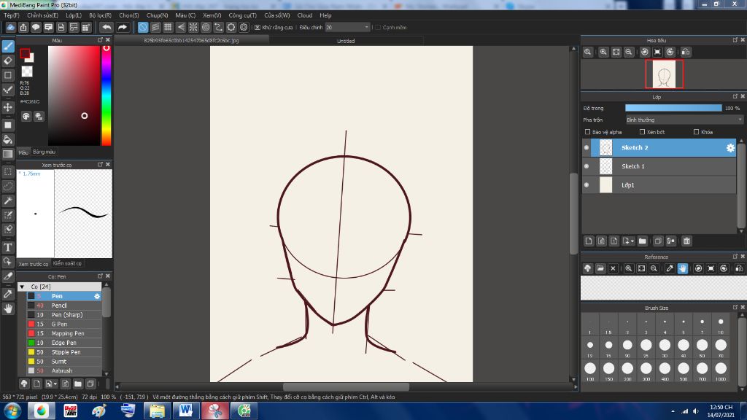Select the Mapping Pen brush
747x420 pixels.
64,334
